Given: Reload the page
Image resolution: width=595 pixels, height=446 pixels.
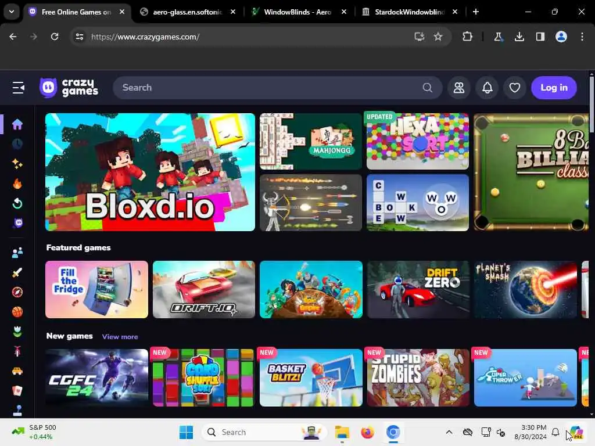Looking at the screenshot, I should pyautogui.click(x=55, y=37).
